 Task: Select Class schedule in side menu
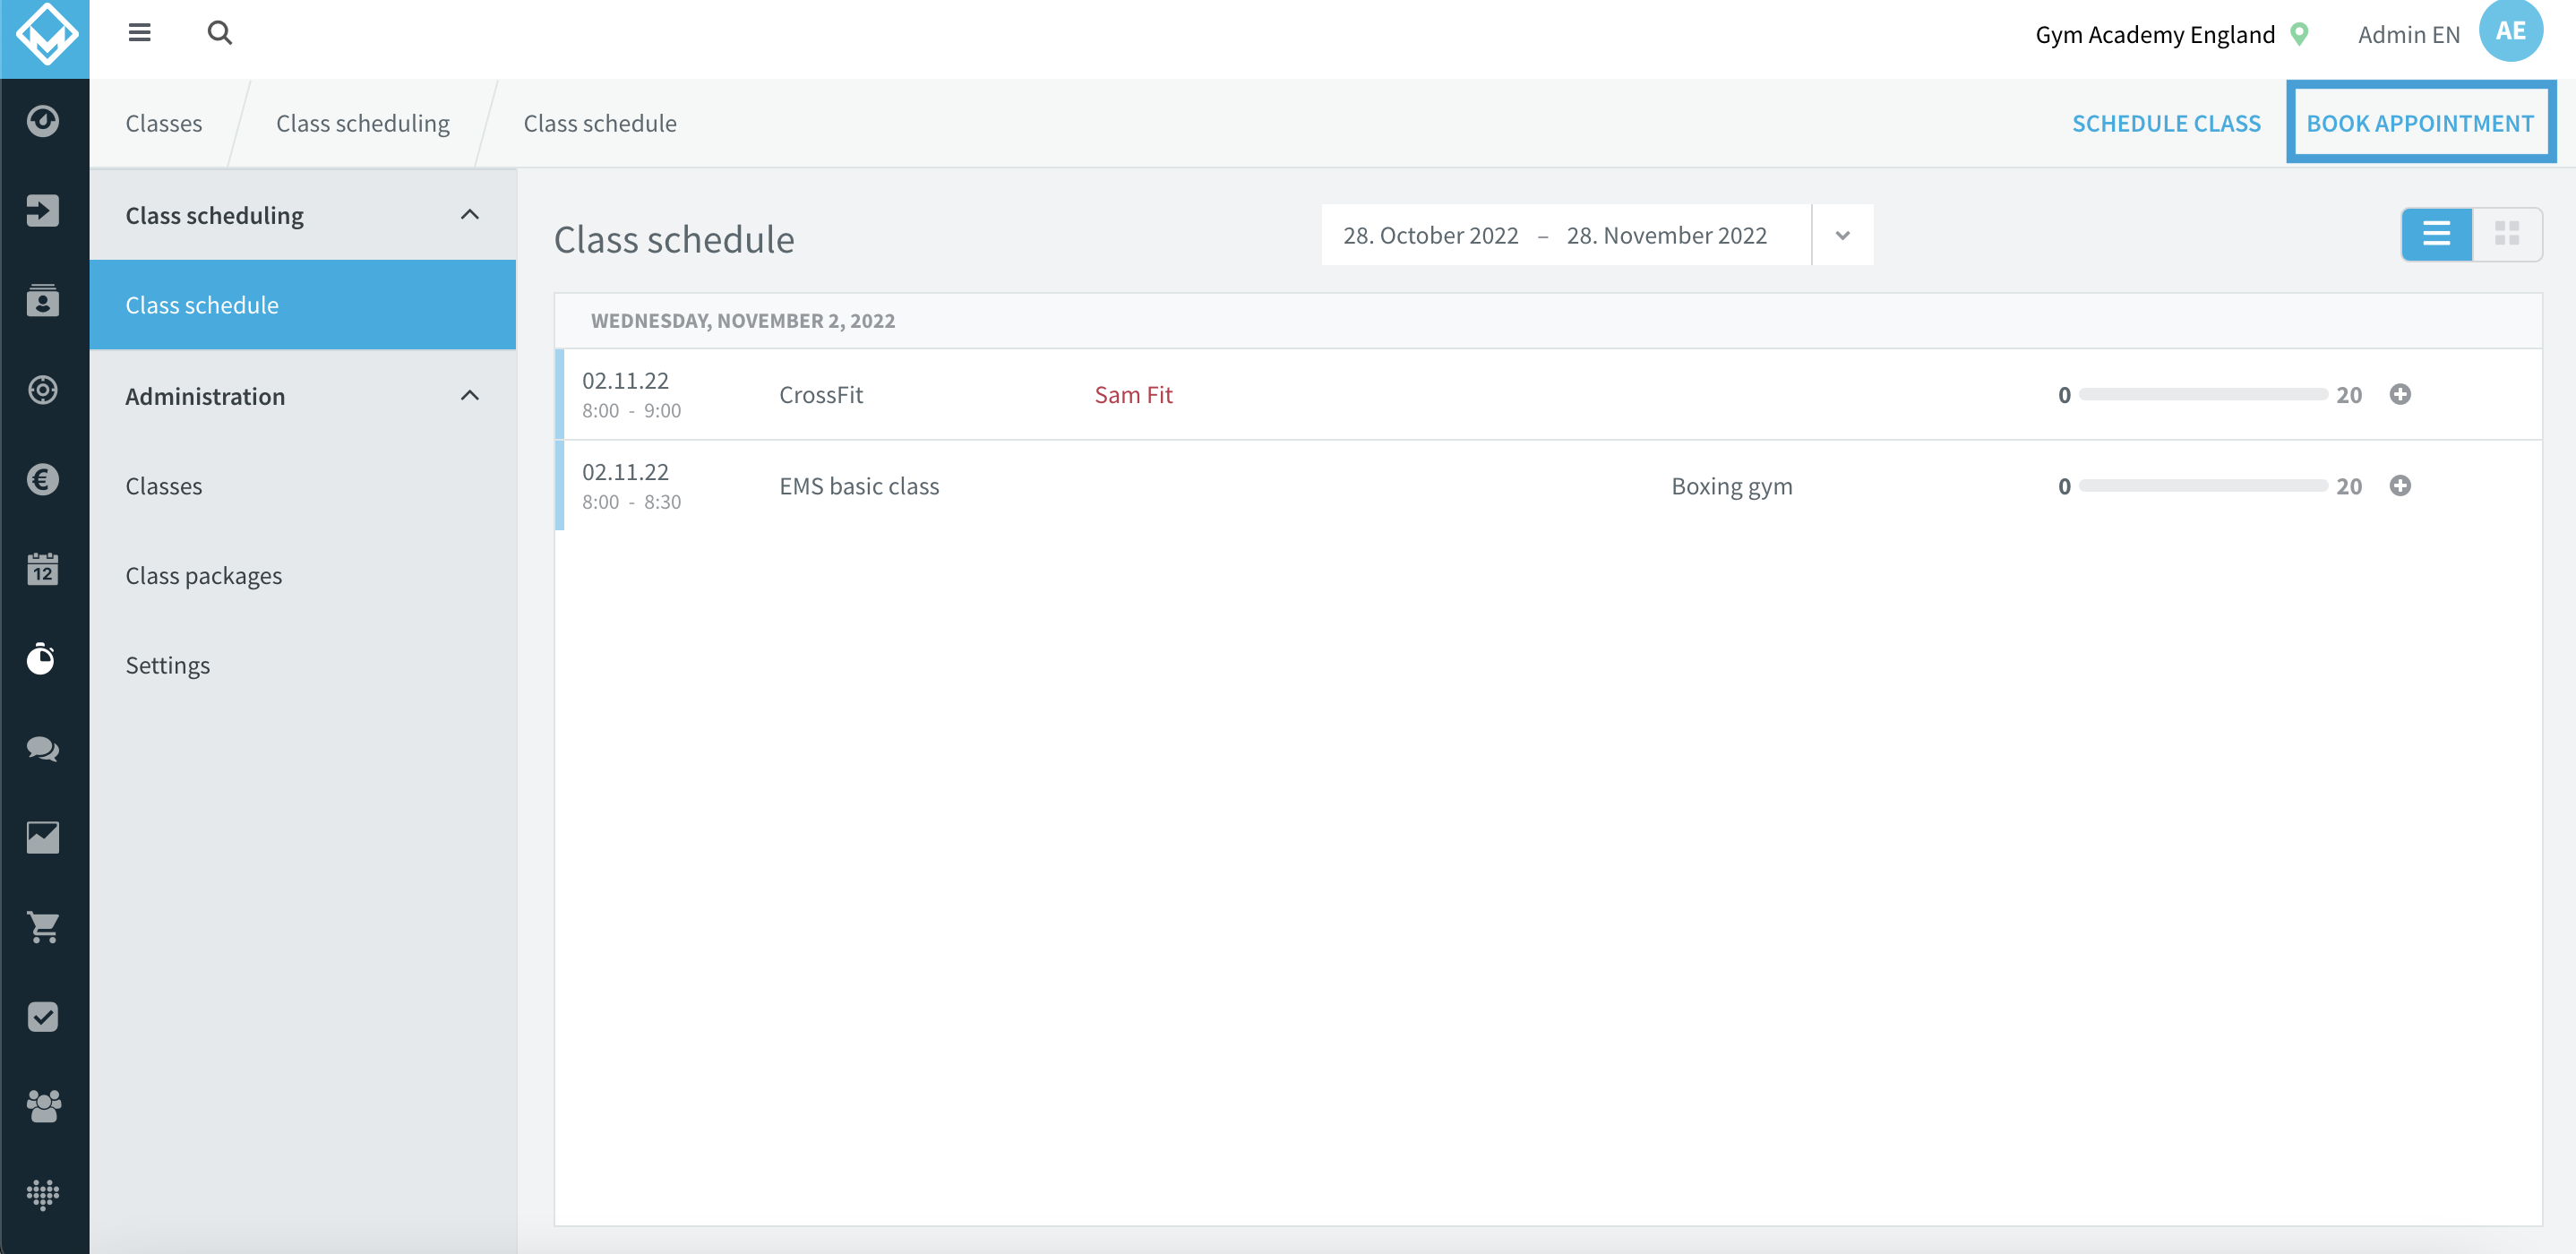click(303, 305)
